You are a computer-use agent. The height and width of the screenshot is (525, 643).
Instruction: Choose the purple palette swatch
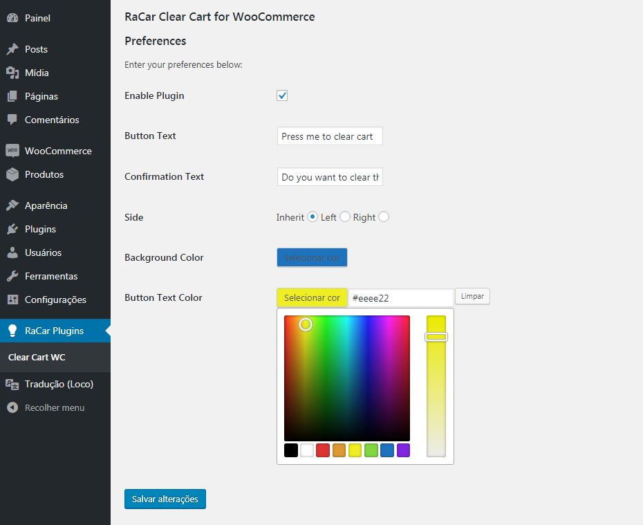click(x=404, y=450)
